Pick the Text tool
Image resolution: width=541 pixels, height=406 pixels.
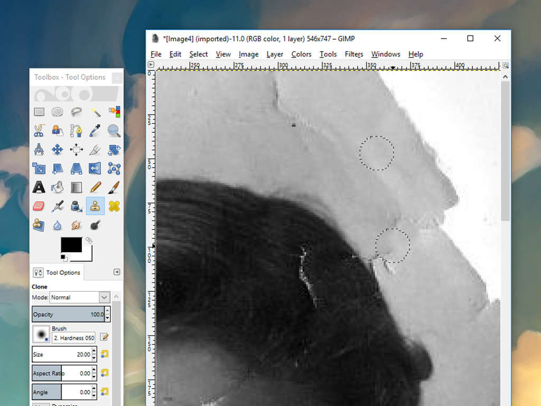click(x=39, y=187)
